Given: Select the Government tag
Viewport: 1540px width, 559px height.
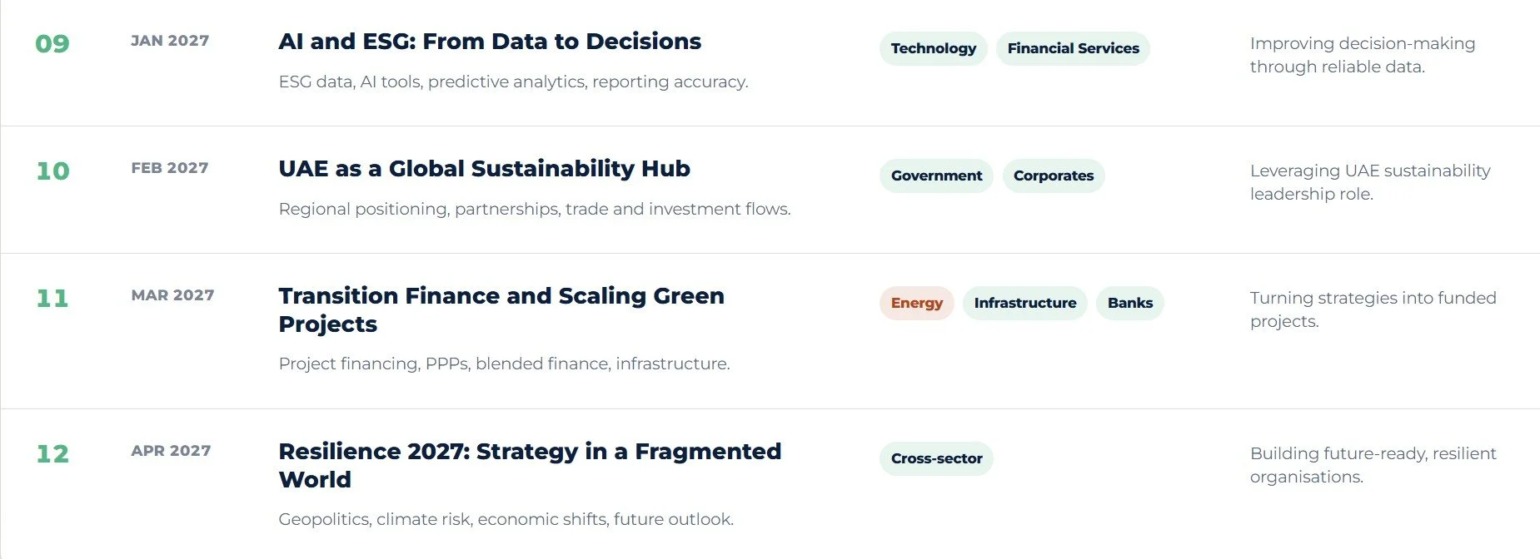Looking at the screenshot, I should click(x=936, y=176).
